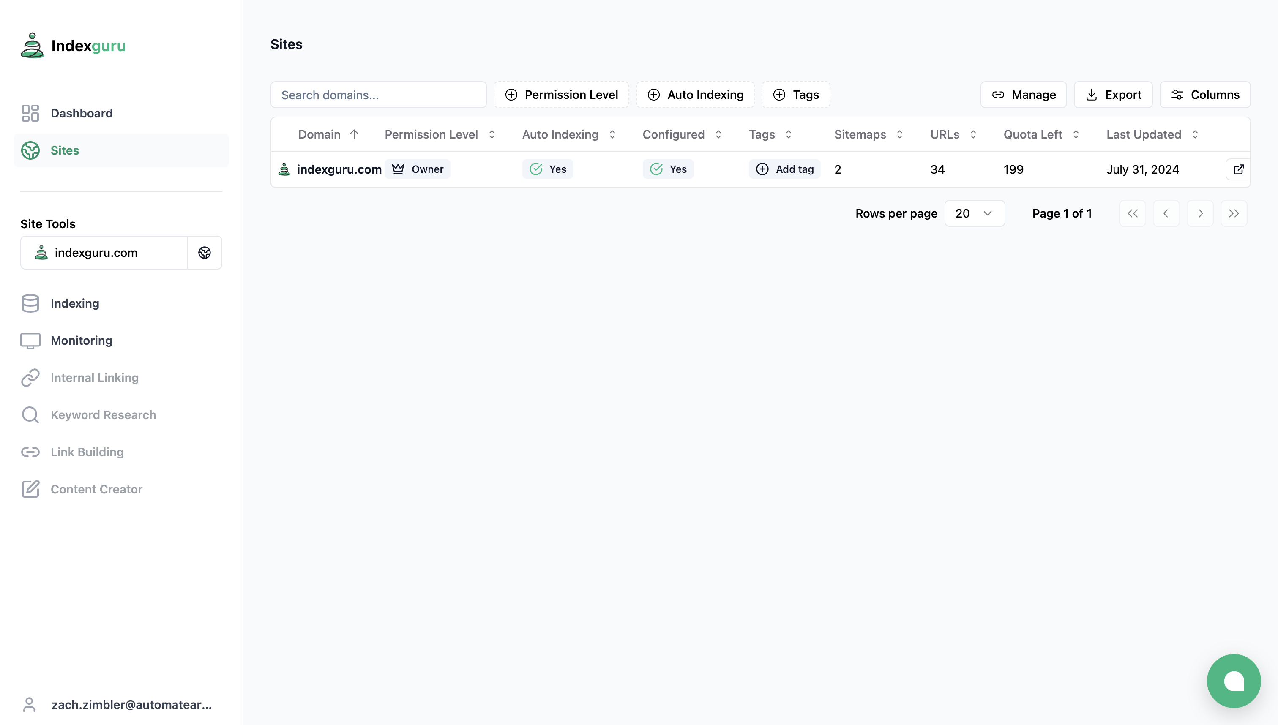Add Tags filter
Image resolution: width=1278 pixels, height=725 pixels.
click(796, 95)
